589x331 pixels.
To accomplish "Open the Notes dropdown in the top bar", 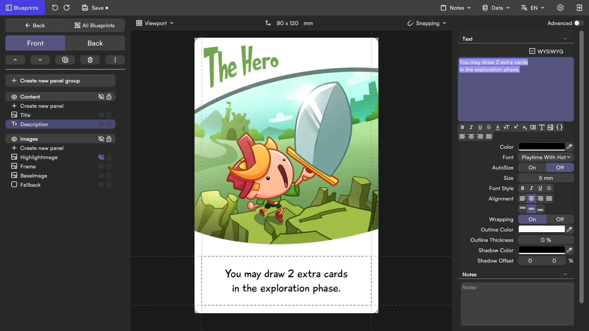I will pos(456,8).
